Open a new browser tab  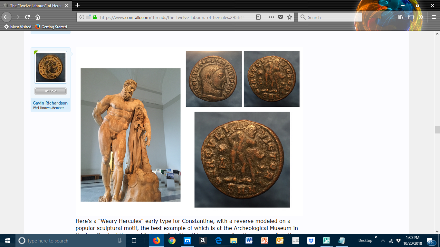coord(78,5)
